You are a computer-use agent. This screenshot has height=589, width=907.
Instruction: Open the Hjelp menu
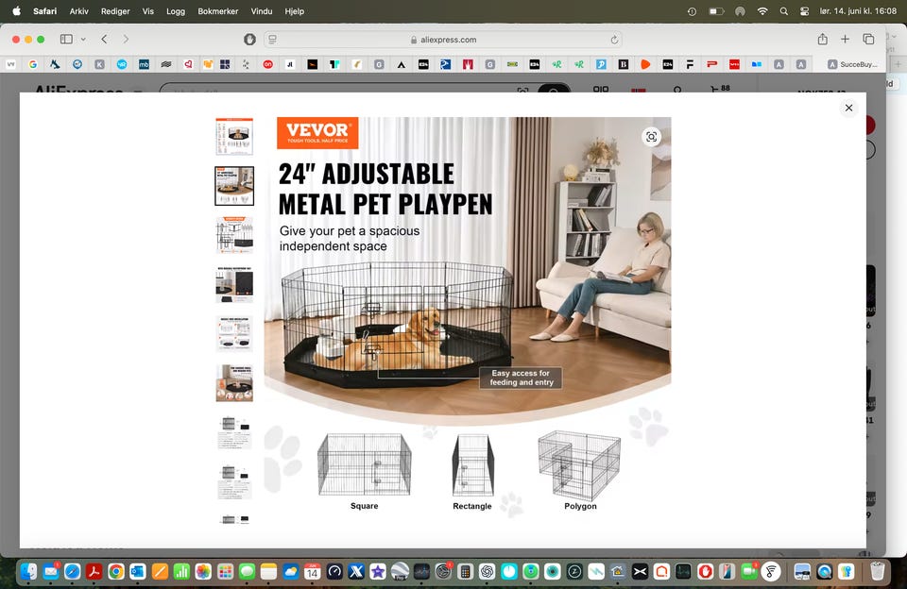tap(295, 11)
